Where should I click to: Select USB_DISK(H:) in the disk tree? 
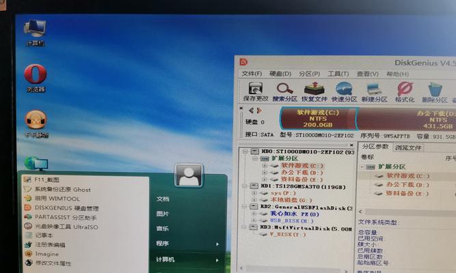[292, 220]
